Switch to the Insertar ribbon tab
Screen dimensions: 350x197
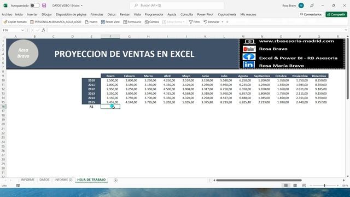click(x=32, y=14)
